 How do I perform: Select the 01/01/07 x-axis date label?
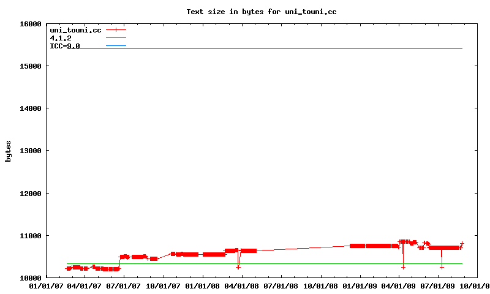click(46, 286)
